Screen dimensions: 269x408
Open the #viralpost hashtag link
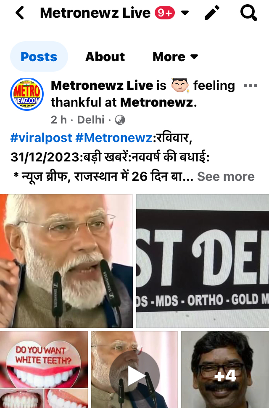coord(41,138)
